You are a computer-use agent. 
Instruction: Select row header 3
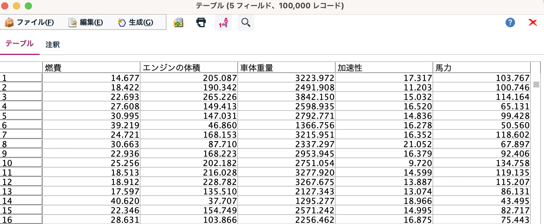coord(21,97)
